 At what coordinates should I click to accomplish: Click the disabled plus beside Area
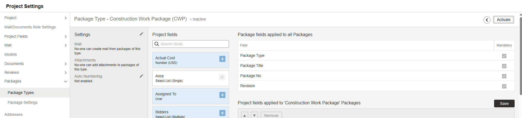point(222,77)
